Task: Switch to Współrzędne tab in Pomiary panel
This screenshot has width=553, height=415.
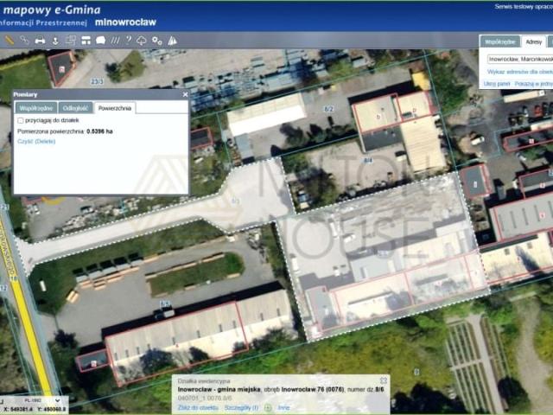Action: point(35,108)
